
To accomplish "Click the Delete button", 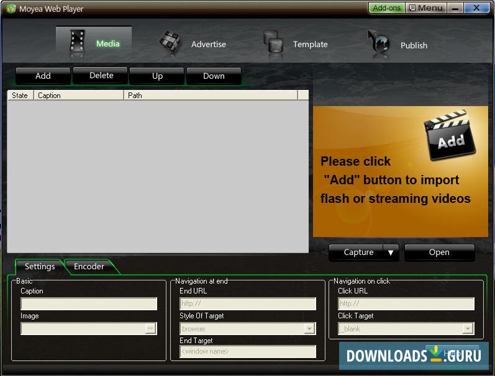I will coord(101,76).
